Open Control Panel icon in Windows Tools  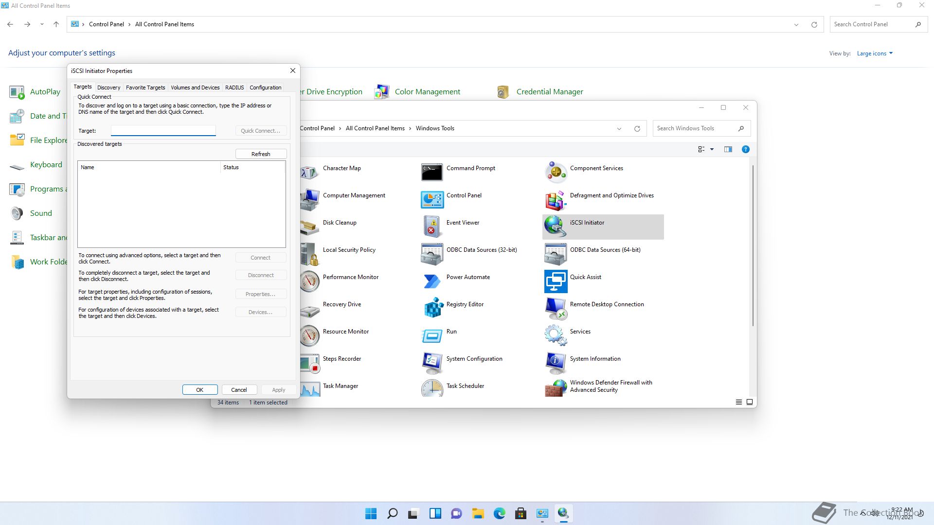432,199
